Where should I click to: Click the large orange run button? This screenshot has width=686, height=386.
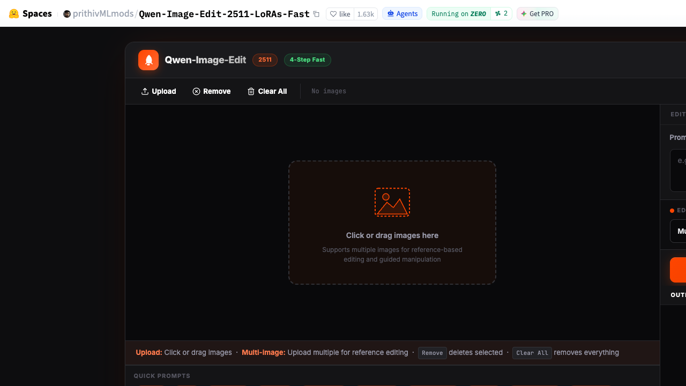678,270
